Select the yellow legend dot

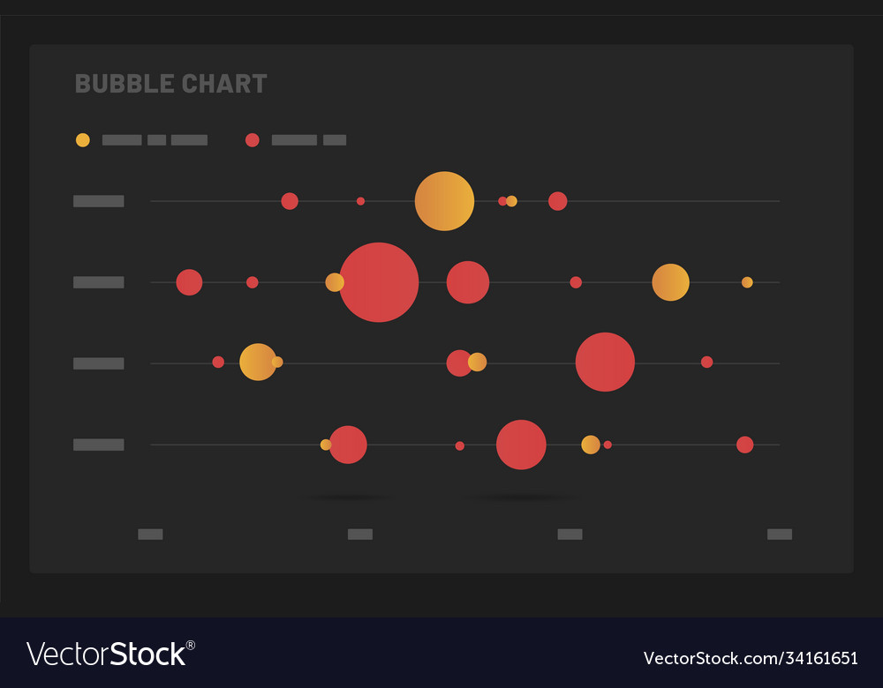coord(83,139)
